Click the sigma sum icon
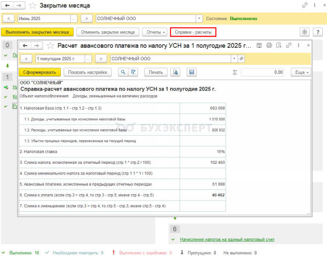327x256 pixels. pos(235,72)
